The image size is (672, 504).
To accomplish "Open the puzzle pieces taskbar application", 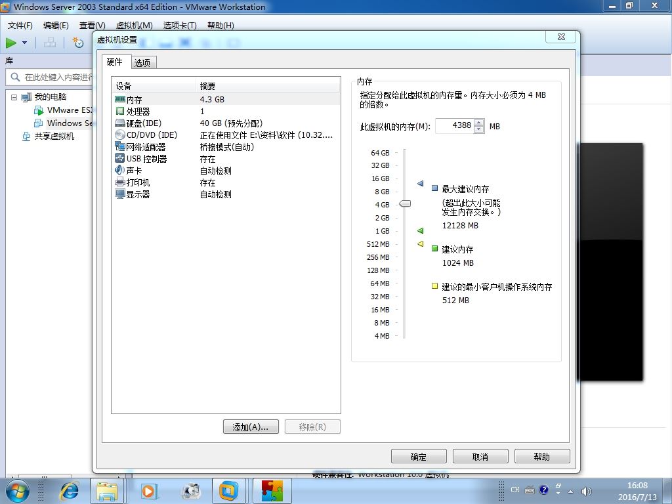I will tap(272, 491).
